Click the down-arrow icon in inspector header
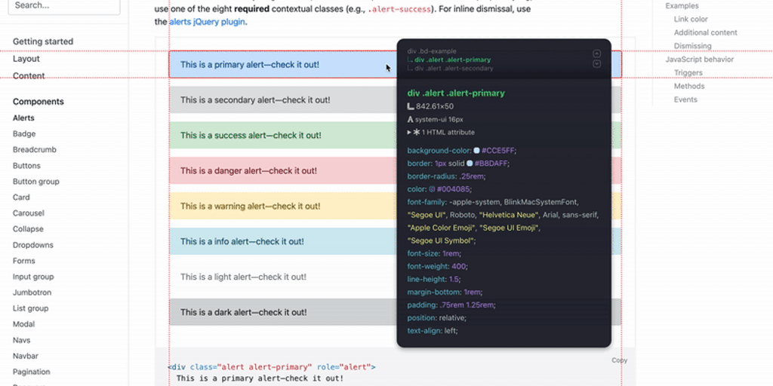The image size is (773, 386). pos(597,64)
